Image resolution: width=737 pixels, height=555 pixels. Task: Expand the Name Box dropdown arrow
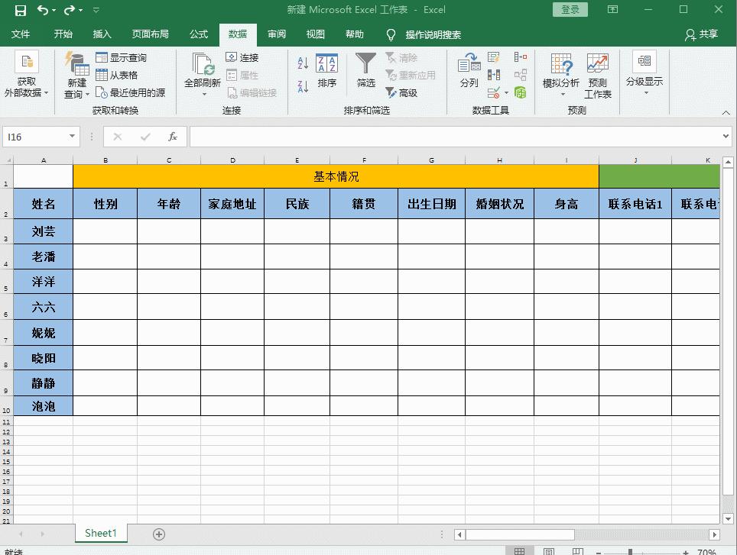point(71,136)
